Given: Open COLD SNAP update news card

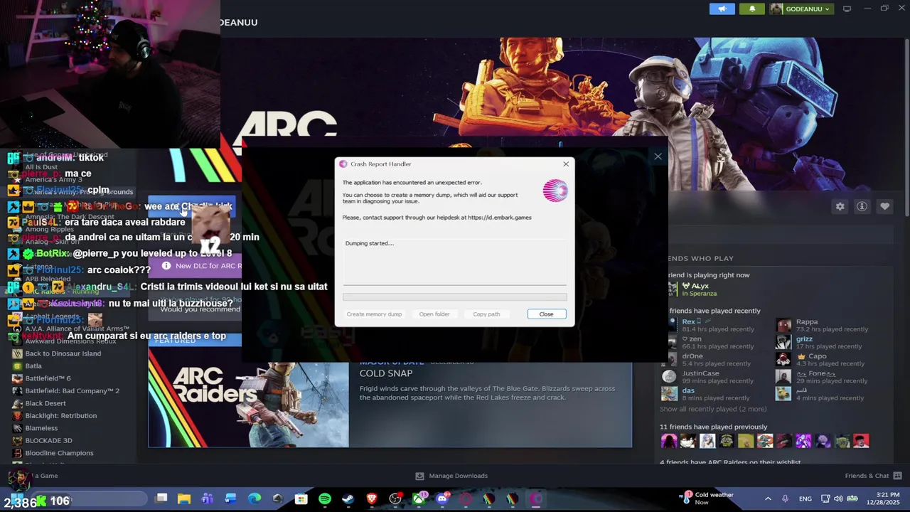Looking at the screenshot, I should (x=490, y=404).
